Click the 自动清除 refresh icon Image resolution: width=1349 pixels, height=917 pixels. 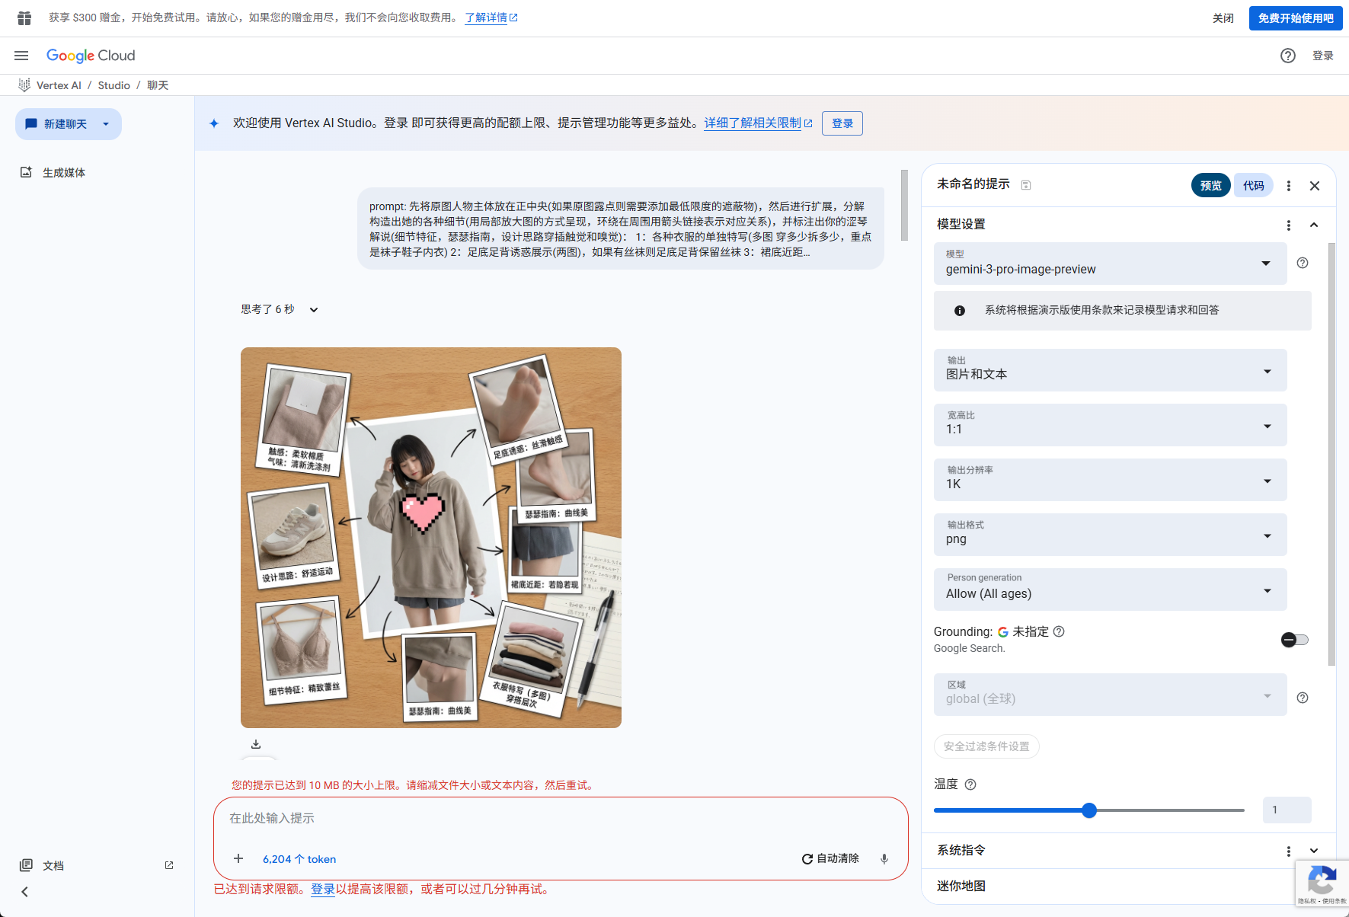coord(807,858)
